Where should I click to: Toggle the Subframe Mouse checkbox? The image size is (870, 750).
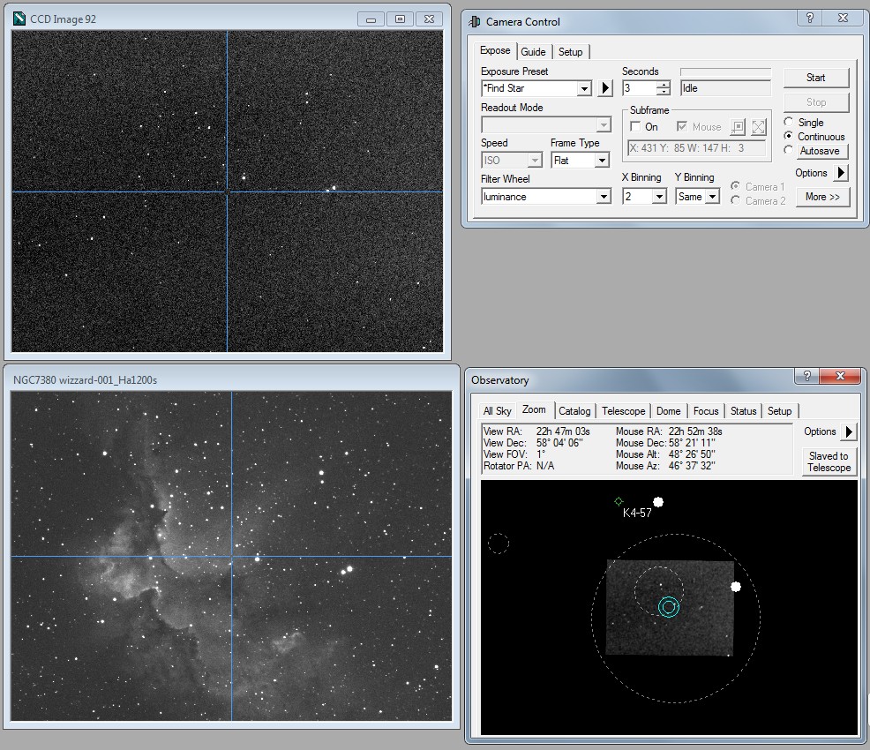(x=682, y=127)
